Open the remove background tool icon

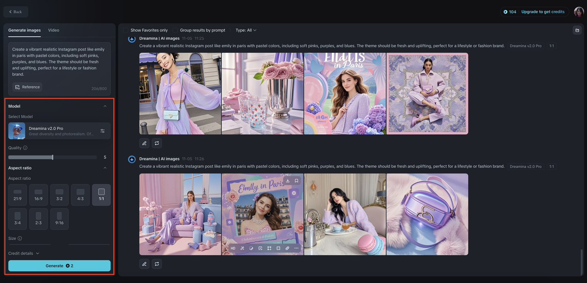(x=278, y=248)
